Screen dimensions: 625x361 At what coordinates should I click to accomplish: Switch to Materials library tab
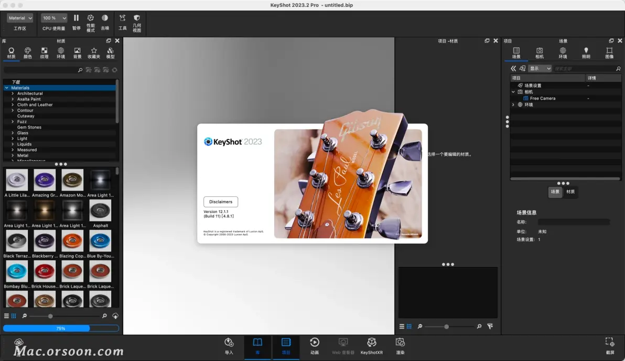point(11,53)
